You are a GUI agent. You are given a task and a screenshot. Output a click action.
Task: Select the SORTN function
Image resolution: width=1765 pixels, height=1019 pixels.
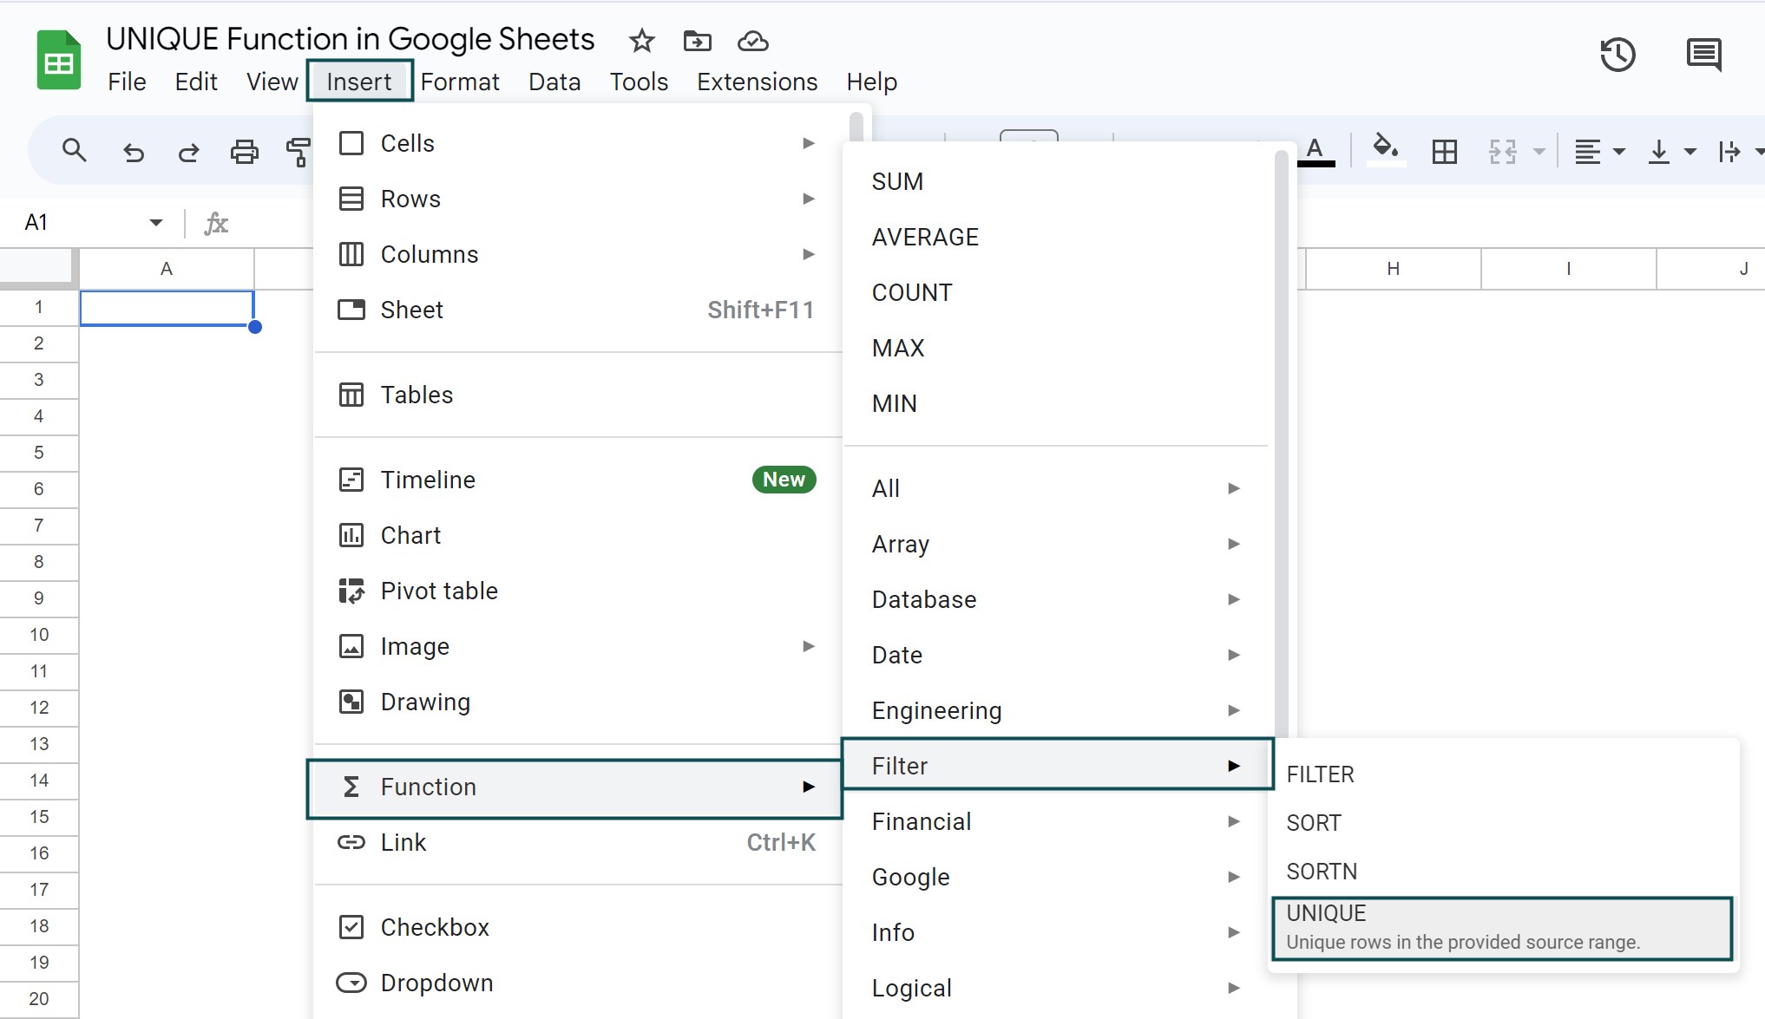point(1502,871)
